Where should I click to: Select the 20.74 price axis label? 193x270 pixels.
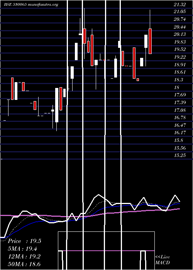click(180, 19)
